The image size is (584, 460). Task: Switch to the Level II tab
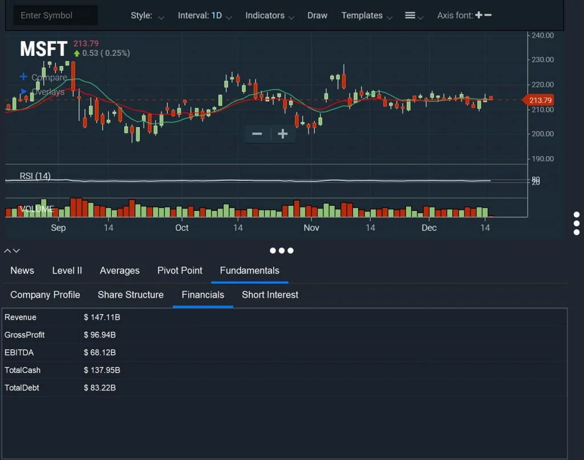(x=67, y=271)
